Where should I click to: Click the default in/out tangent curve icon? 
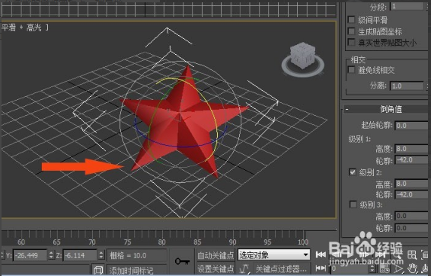244,268
